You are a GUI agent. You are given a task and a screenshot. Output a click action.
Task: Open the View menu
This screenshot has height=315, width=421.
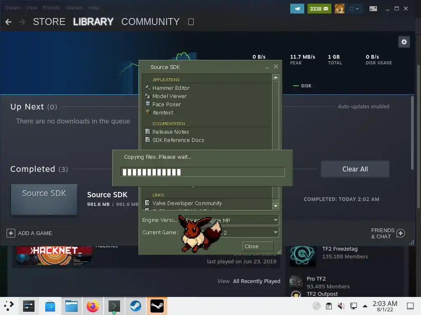coord(32,8)
